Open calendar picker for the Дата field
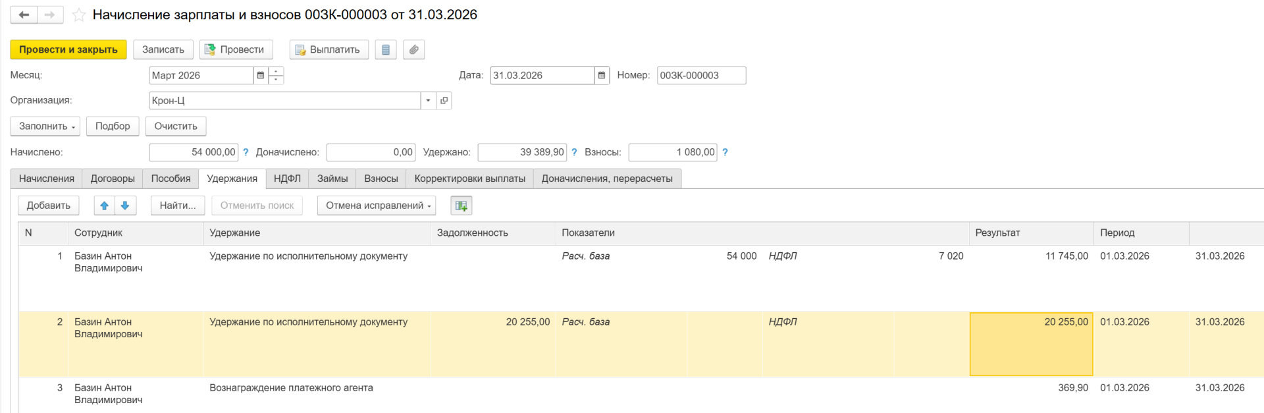Image resolution: width=1264 pixels, height=413 pixels. click(602, 75)
